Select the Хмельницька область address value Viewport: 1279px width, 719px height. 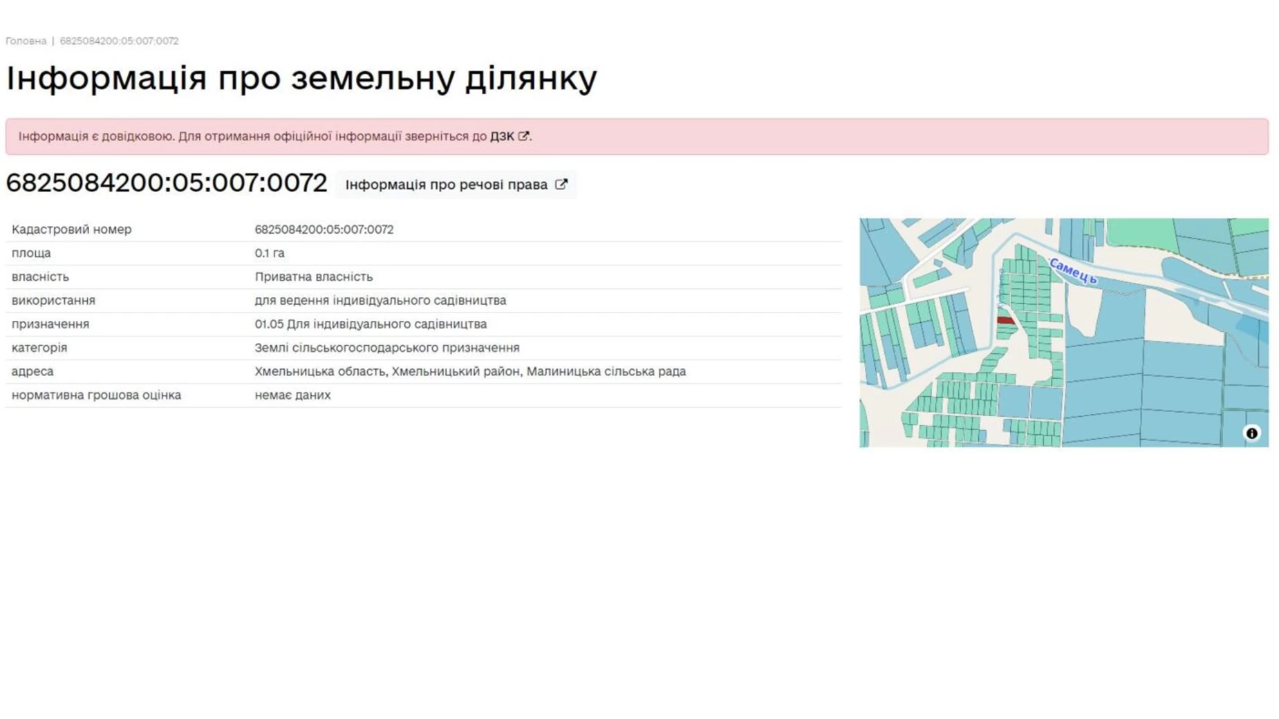[470, 371]
